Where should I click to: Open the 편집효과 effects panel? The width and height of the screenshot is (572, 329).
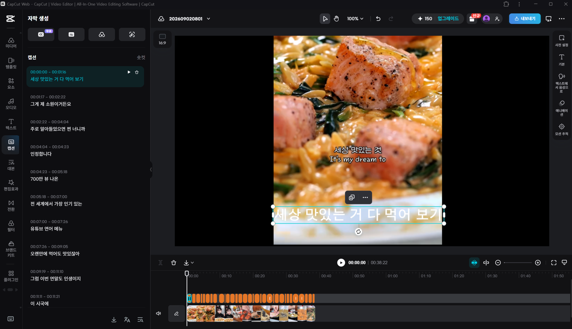(x=11, y=185)
